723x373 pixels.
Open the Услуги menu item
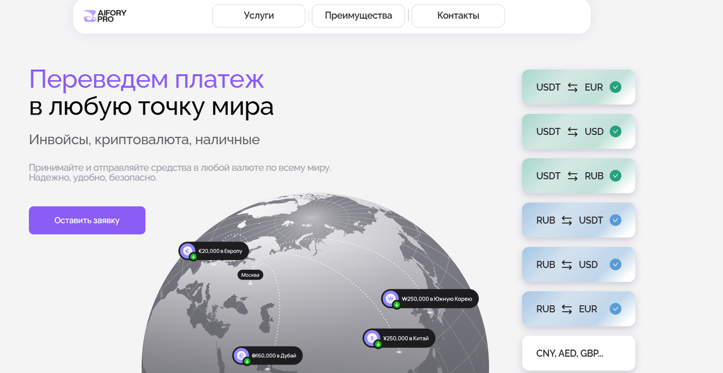pyautogui.click(x=258, y=16)
